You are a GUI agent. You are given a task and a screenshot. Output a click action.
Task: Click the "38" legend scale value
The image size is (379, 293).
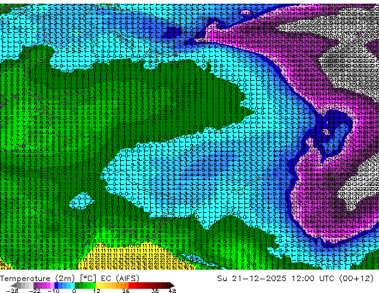click(x=155, y=291)
